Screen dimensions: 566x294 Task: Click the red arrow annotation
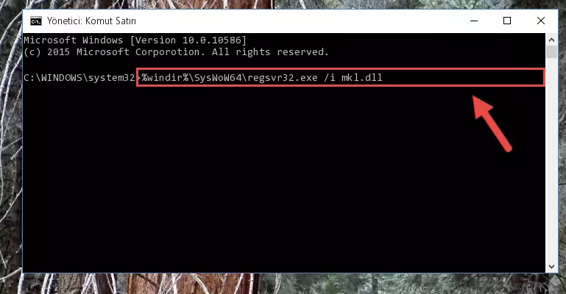point(492,123)
